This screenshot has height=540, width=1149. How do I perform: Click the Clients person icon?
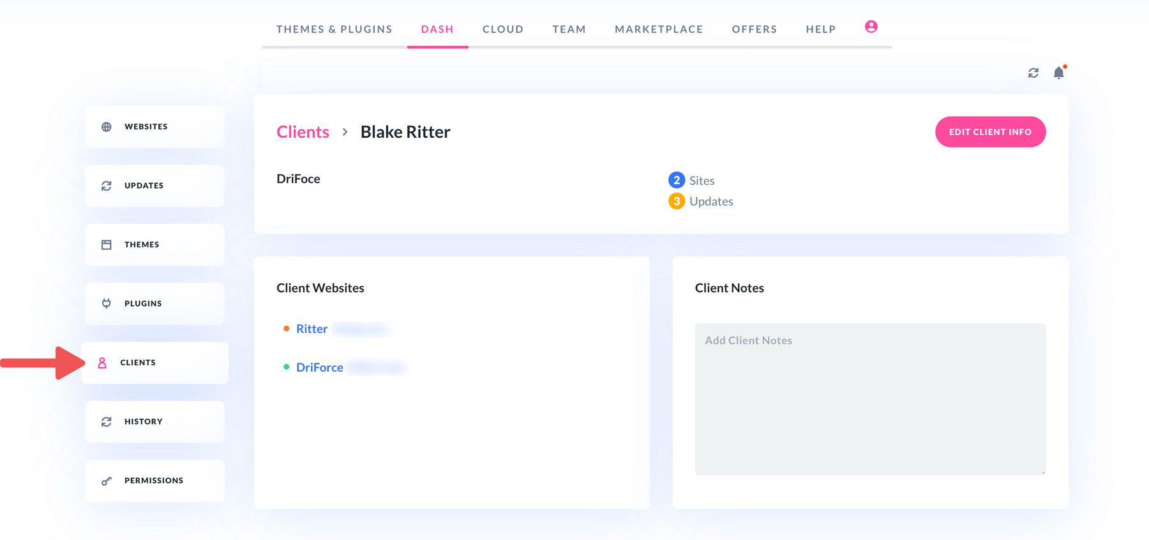[x=102, y=363]
